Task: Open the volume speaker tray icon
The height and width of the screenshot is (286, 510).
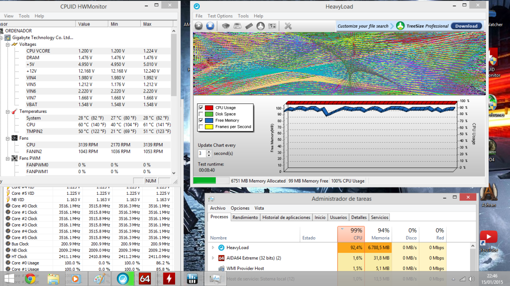Action: coord(471,279)
